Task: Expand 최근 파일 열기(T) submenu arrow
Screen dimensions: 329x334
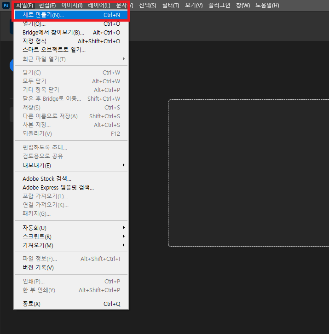Action: click(x=124, y=59)
